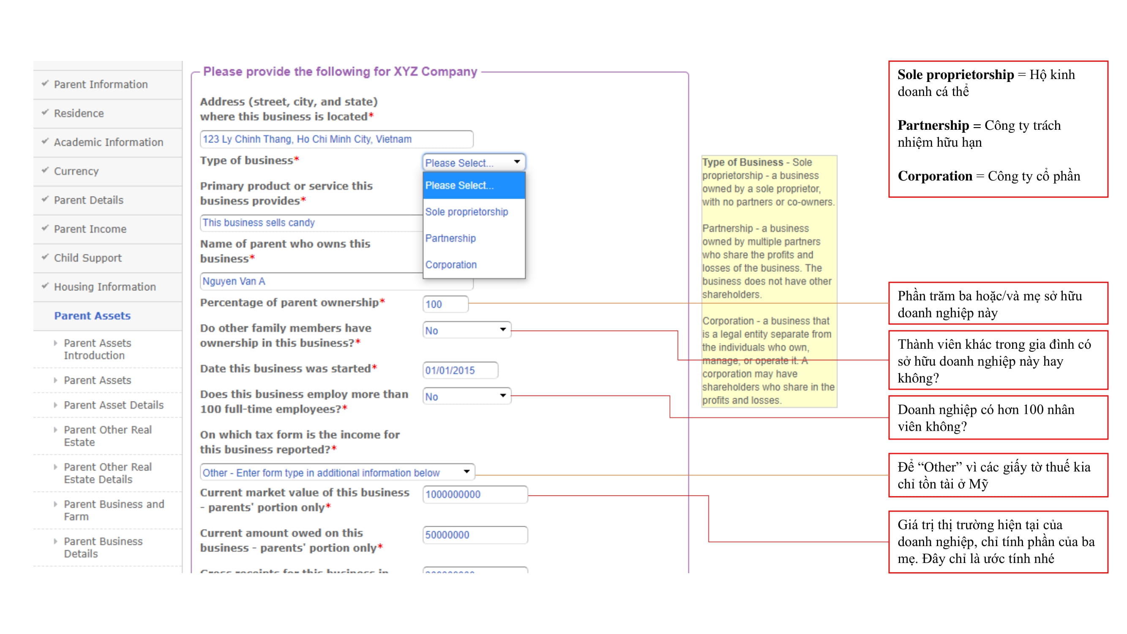The height and width of the screenshot is (634, 1127).
Task: Select Sole proprietorship from the dropdown list
Action: point(467,212)
